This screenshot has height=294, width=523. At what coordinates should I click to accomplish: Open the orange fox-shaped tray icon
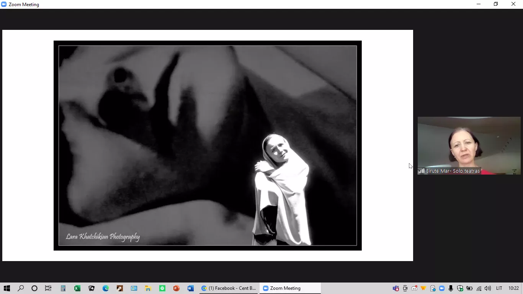(x=423, y=288)
